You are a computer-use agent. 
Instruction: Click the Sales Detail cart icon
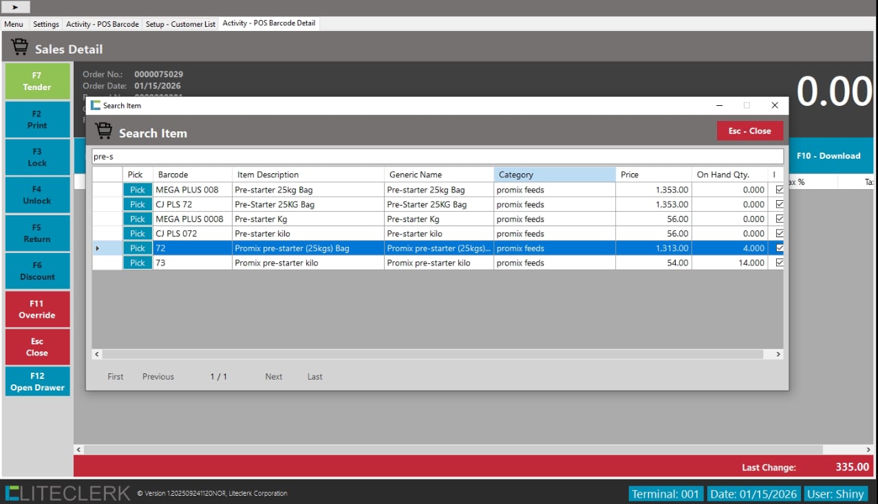(20, 49)
